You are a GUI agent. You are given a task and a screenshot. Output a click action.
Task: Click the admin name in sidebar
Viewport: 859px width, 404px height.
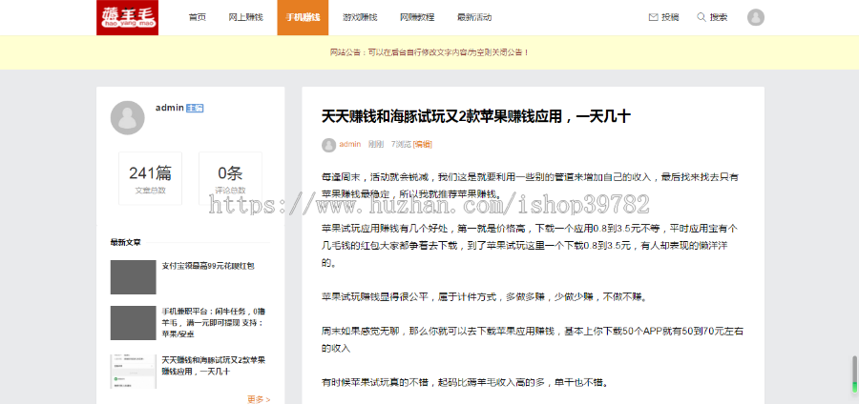coord(169,108)
